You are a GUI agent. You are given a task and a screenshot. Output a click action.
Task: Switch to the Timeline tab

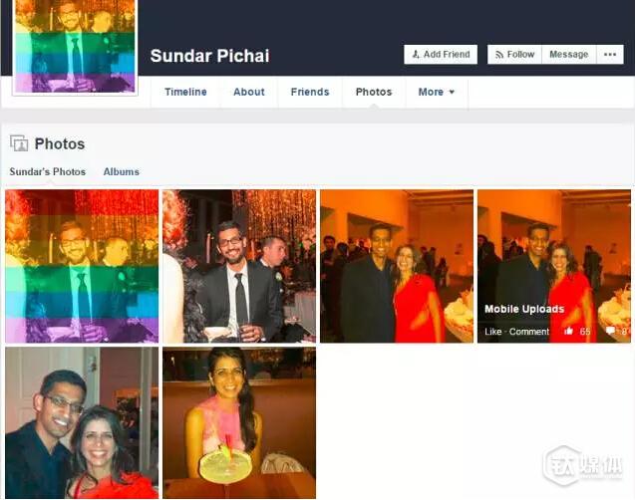click(185, 92)
